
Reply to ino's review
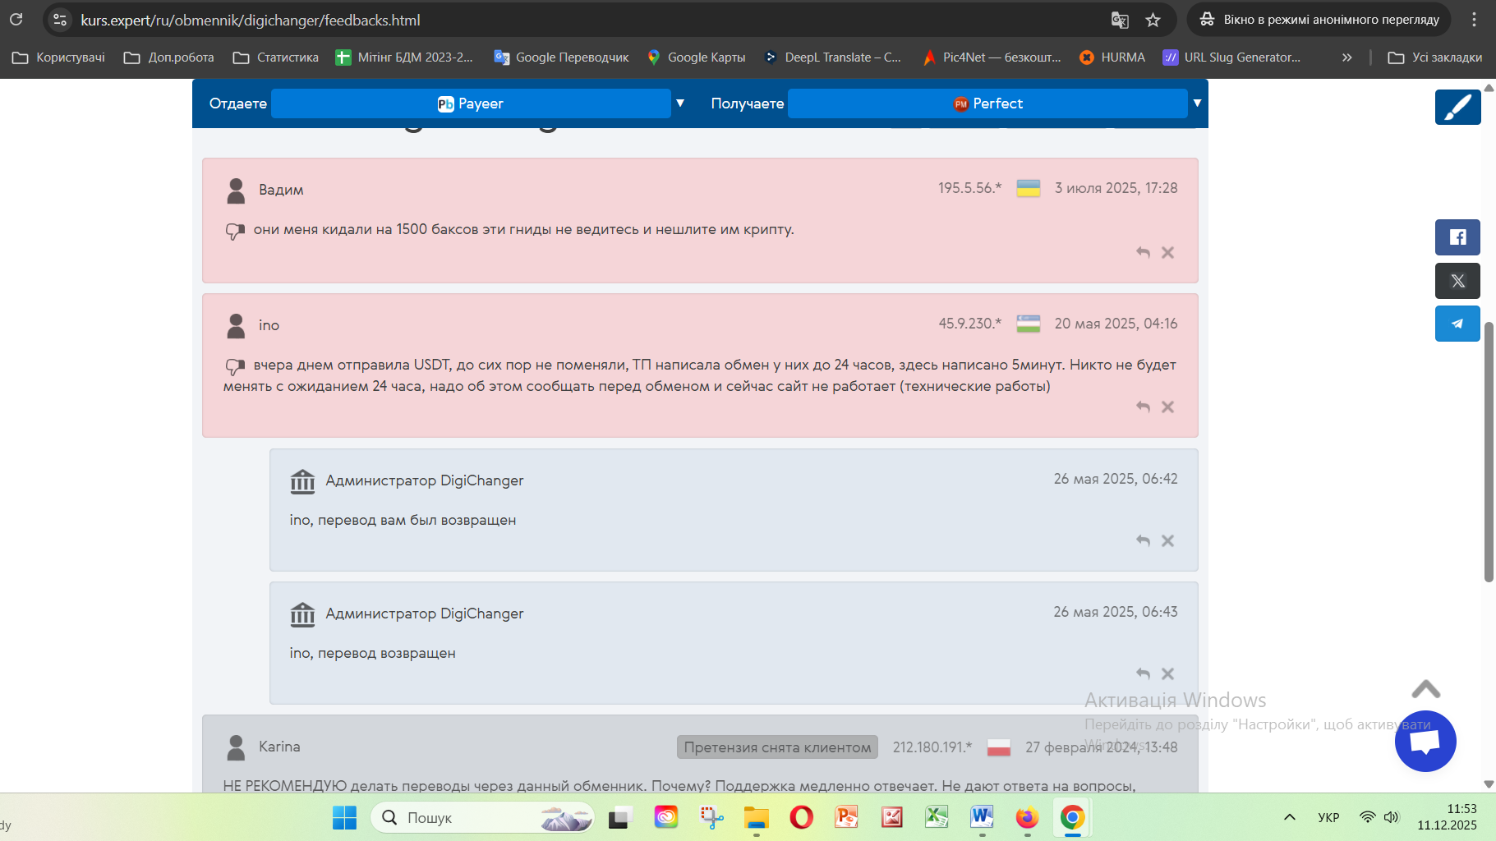point(1143,407)
